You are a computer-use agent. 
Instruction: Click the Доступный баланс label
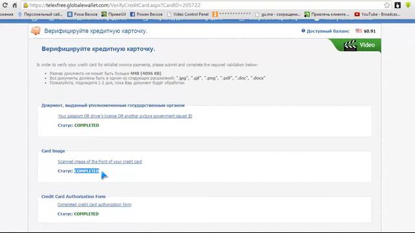coord(328,31)
